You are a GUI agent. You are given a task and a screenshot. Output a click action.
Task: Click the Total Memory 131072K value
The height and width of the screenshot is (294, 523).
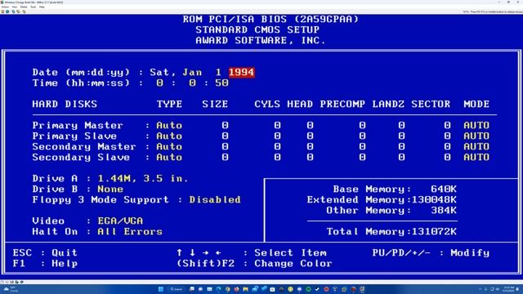tap(434, 232)
